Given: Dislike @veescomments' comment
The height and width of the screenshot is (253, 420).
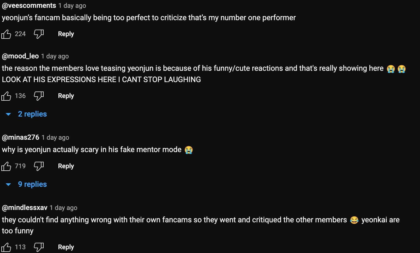Looking at the screenshot, I should (x=38, y=34).
